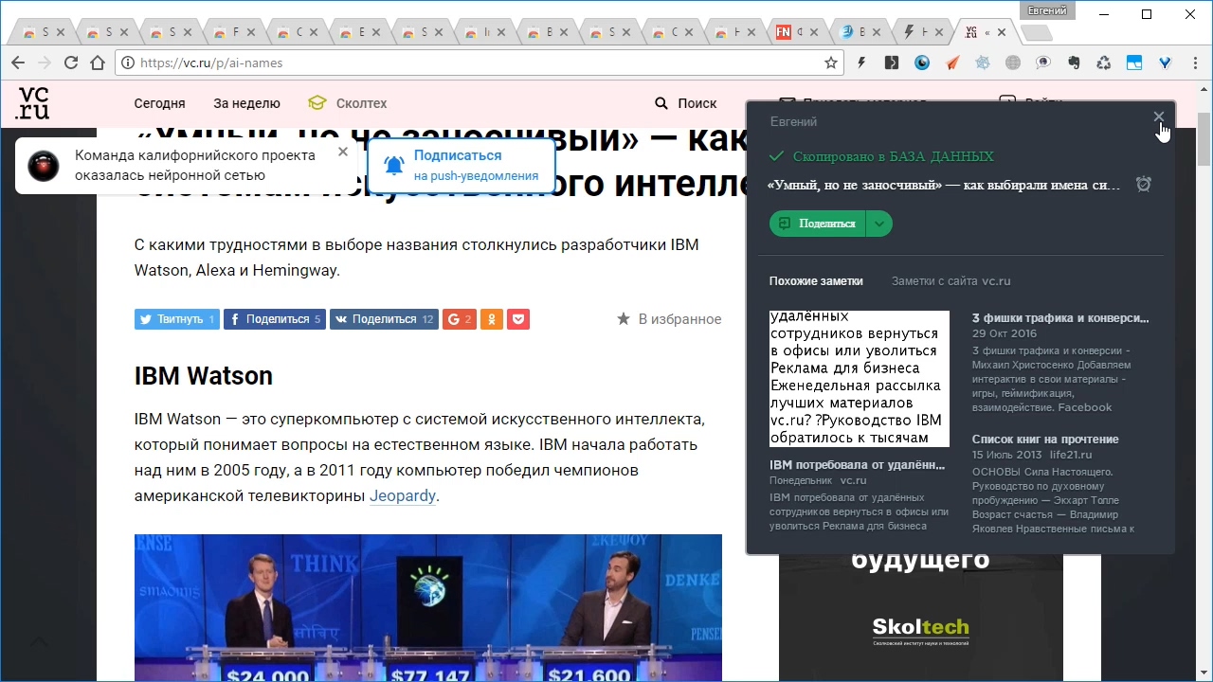
Task: Bookmark this page with the star icon
Action: (x=831, y=63)
